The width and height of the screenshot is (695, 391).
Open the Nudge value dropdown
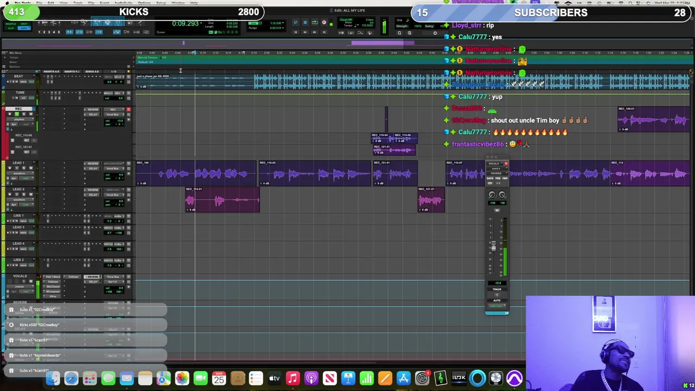point(283,28)
